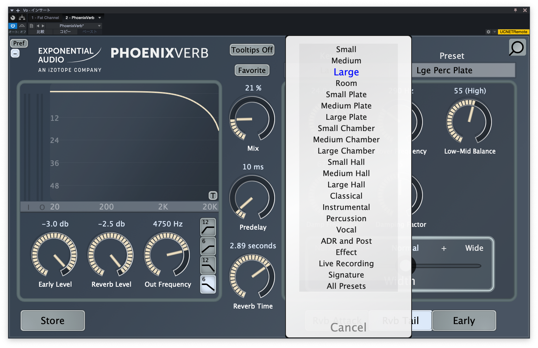This screenshot has height=348, width=538.
Task: Pick Medium Plate in the list
Action: pyautogui.click(x=346, y=106)
